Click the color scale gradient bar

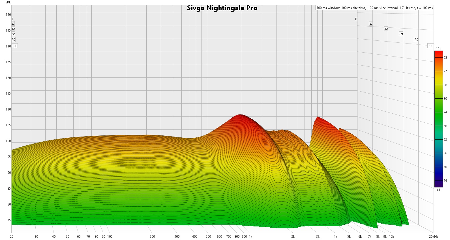(438, 119)
